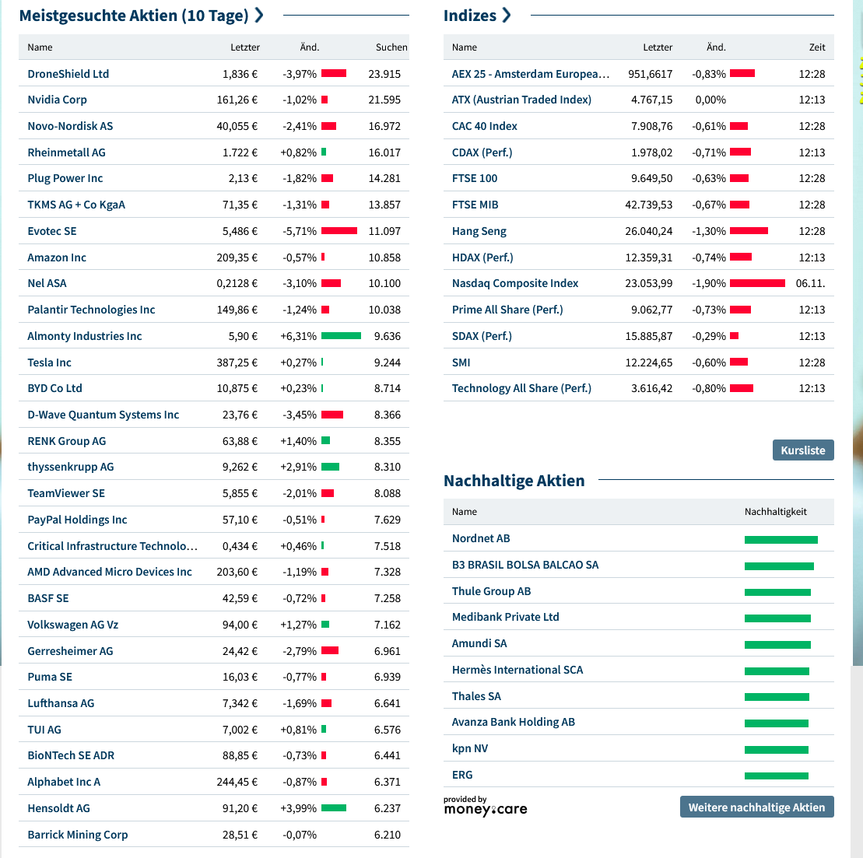Click Evotec SE red change bar
Viewport: 863px width, 858px height.
tap(339, 231)
